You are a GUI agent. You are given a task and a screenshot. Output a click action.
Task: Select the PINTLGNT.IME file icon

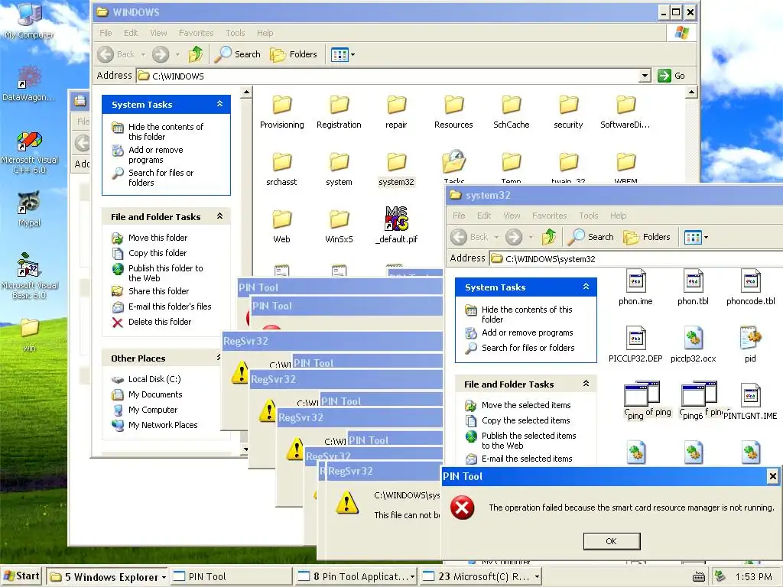(x=751, y=395)
